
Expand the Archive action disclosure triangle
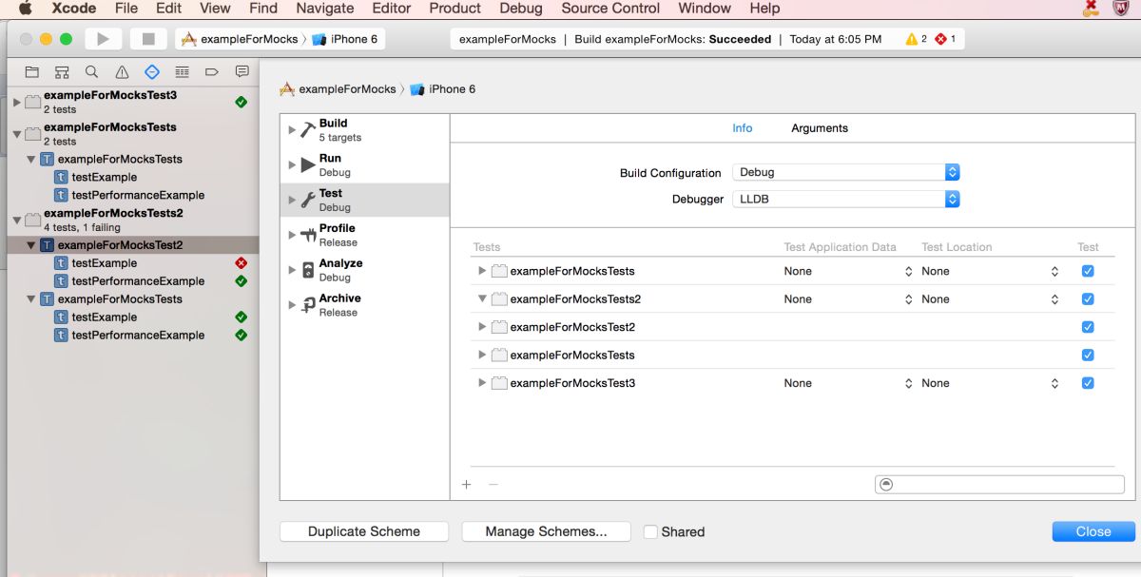click(x=292, y=305)
